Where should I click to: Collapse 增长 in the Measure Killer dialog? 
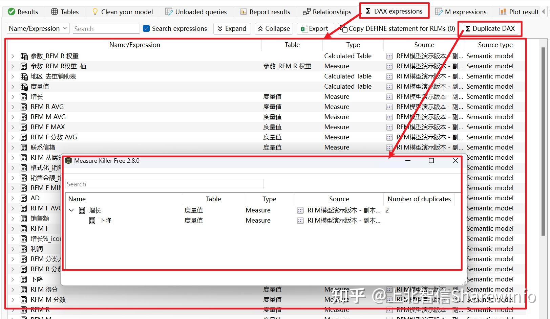[71, 210]
